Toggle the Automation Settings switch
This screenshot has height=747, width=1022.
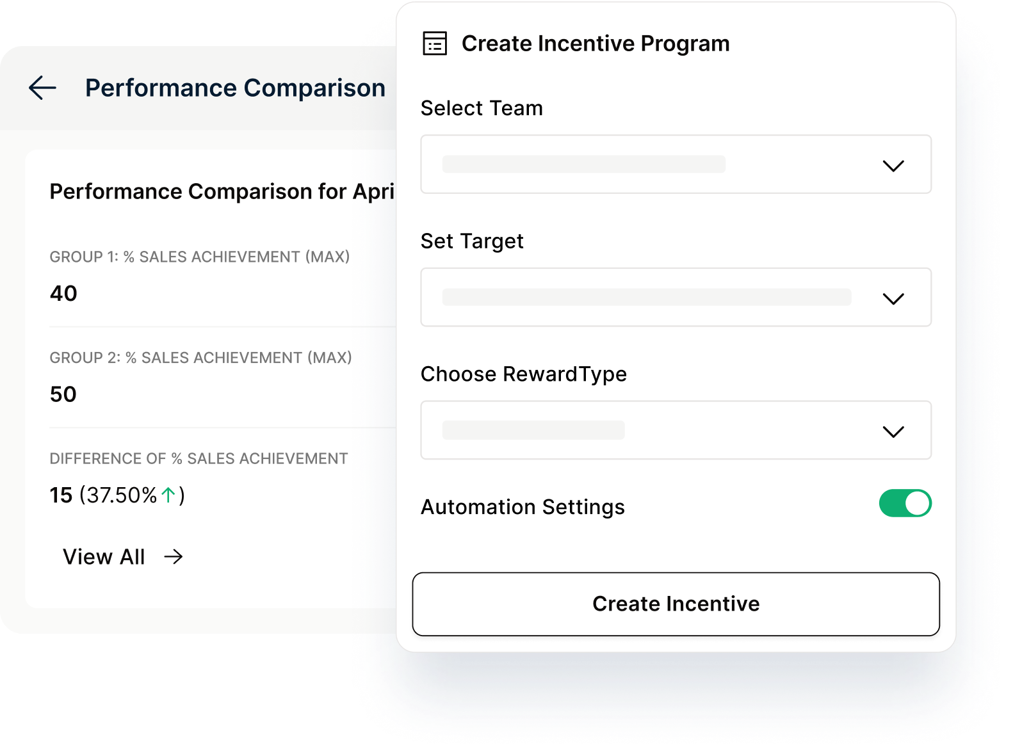point(905,503)
